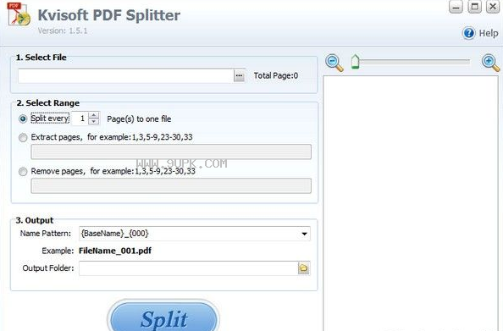The image size is (503, 331).
Task: Click the Kvisoft PDF Splitter logo icon
Action: pos(19,14)
